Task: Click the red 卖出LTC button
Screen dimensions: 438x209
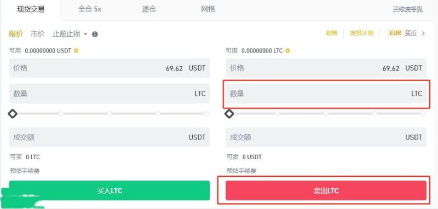Action: coord(326,190)
